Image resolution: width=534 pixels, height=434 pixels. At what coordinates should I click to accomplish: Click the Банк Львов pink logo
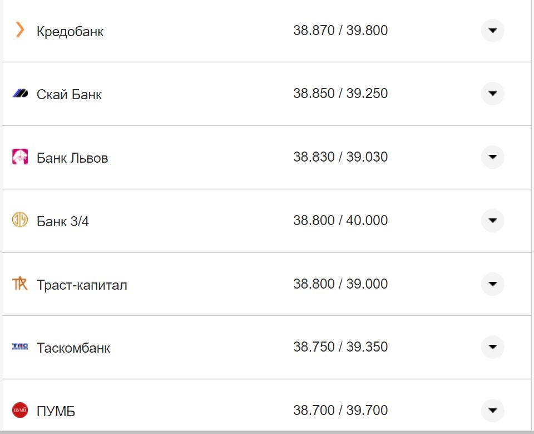[x=20, y=157]
